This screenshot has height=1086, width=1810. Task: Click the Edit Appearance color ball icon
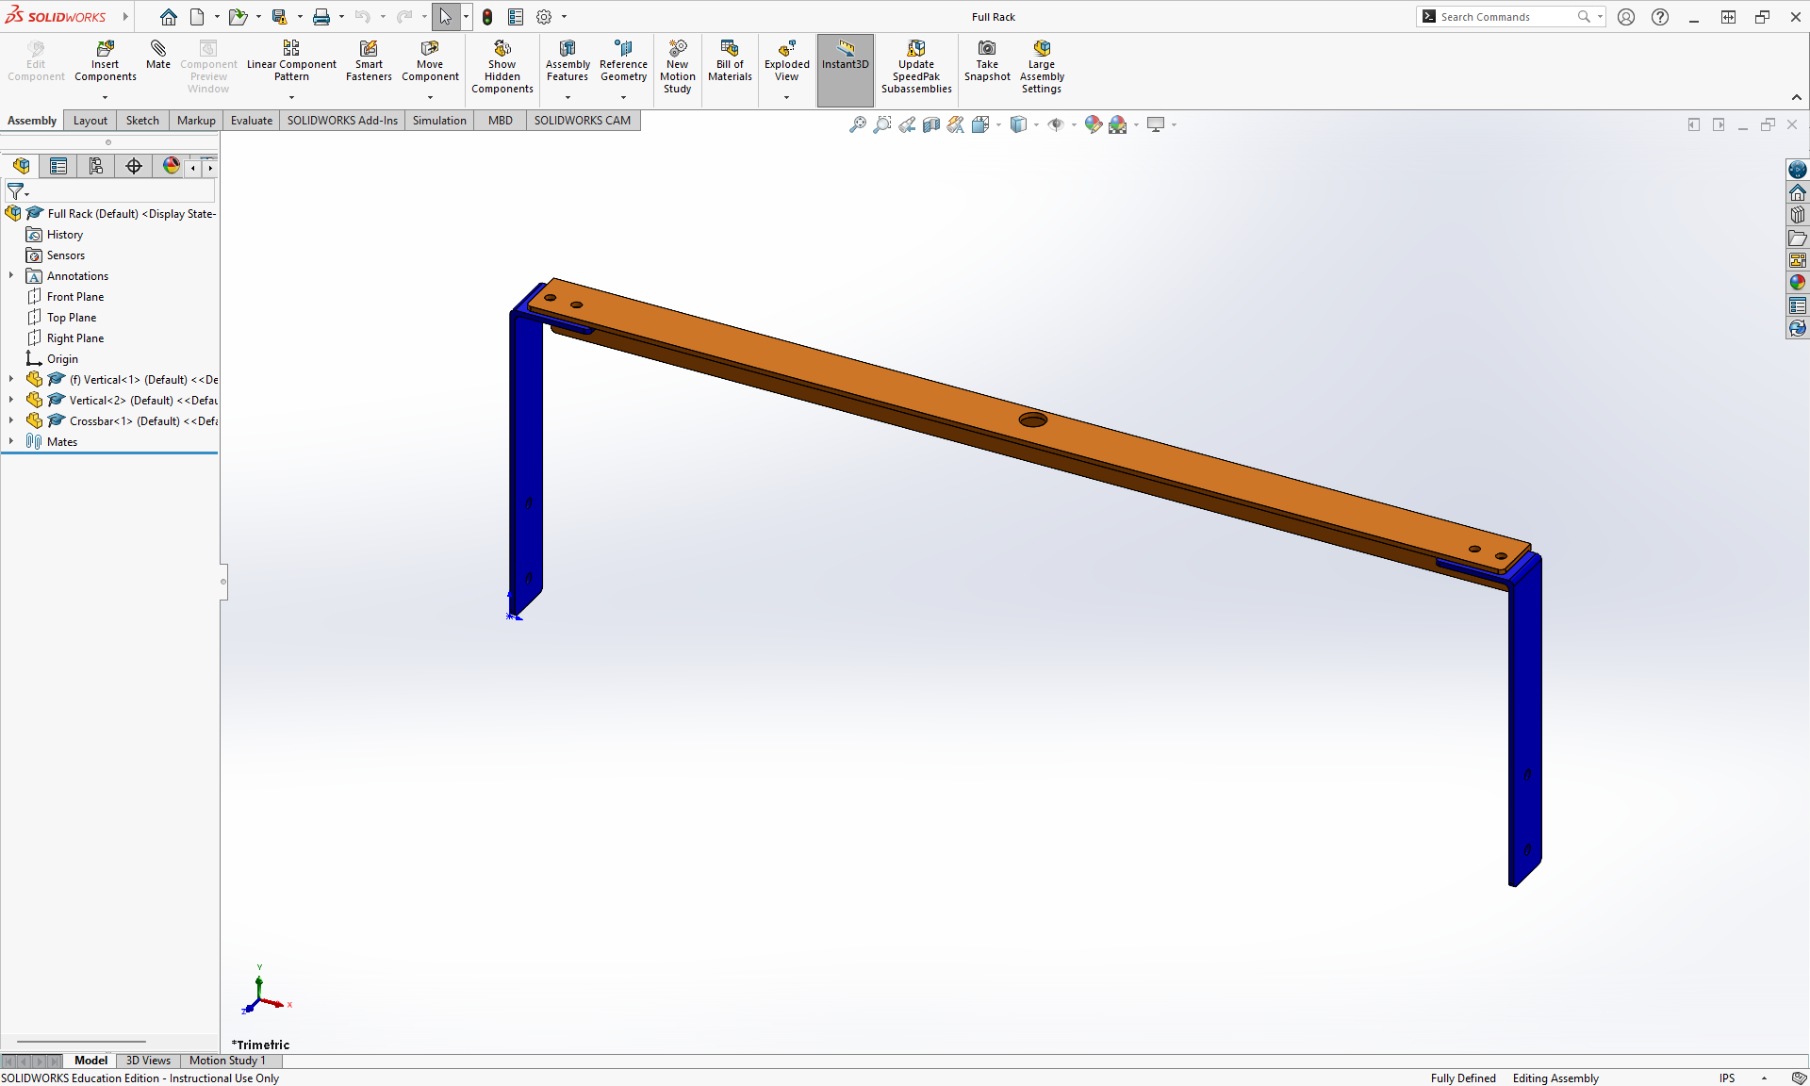pos(1093,124)
